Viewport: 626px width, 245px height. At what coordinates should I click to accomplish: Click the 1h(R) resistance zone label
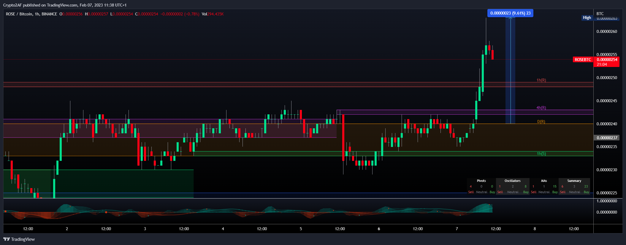click(x=541, y=80)
